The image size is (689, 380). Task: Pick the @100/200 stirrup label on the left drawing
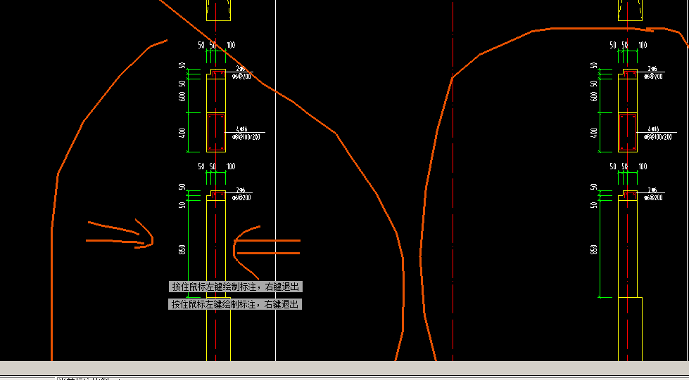click(x=246, y=137)
